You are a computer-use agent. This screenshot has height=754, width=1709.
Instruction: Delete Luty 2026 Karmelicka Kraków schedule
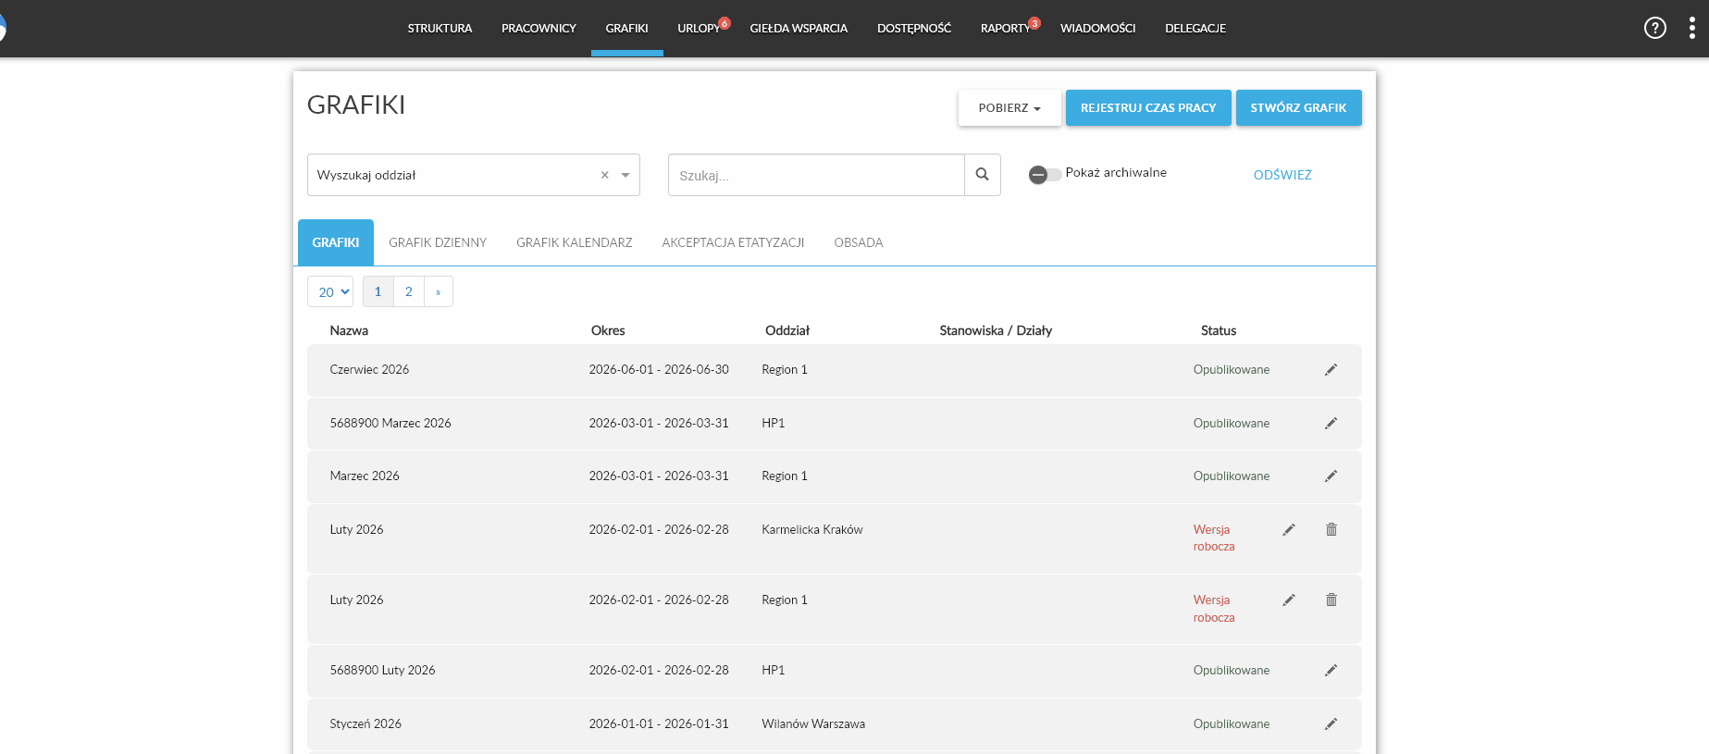click(x=1331, y=529)
